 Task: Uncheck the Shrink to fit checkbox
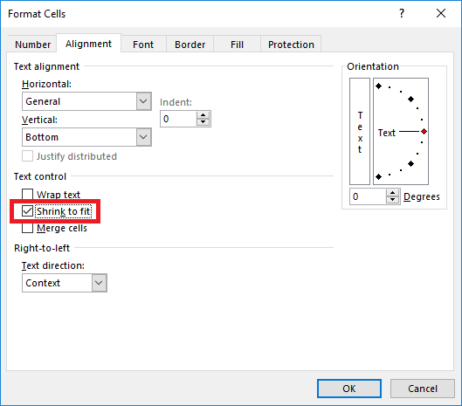pos(27,211)
